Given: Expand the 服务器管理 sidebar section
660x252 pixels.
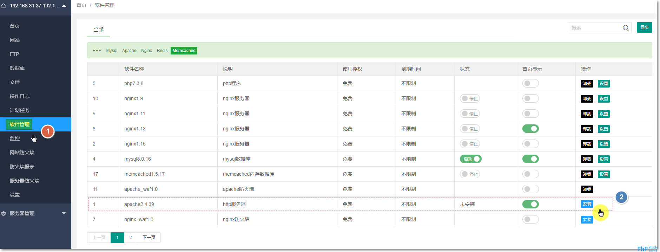Looking at the screenshot, I should (64, 213).
